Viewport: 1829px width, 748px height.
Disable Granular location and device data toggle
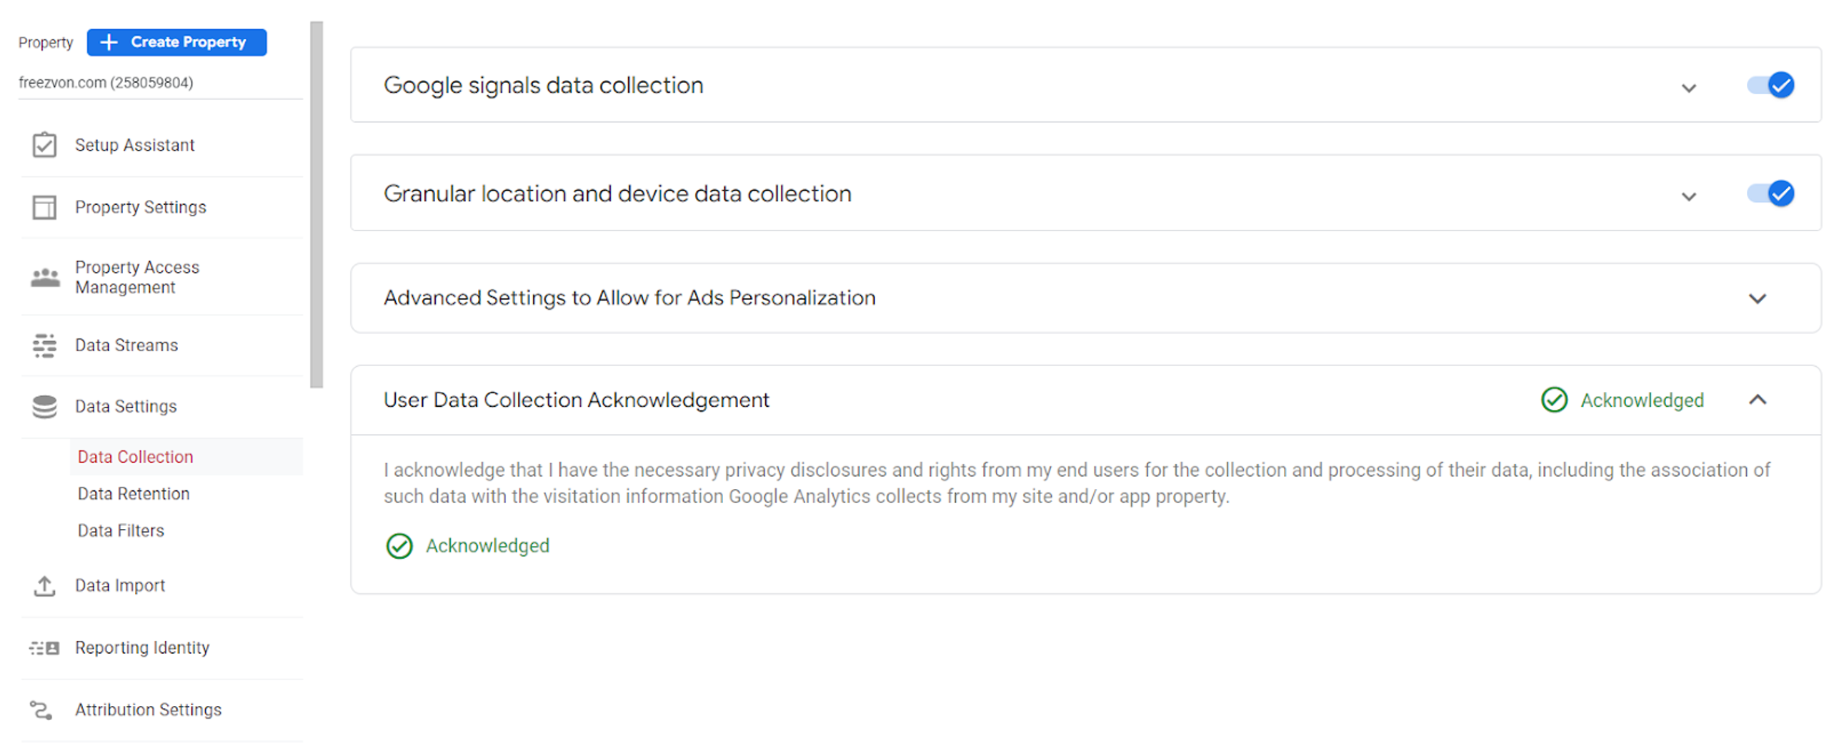[x=1770, y=193]
